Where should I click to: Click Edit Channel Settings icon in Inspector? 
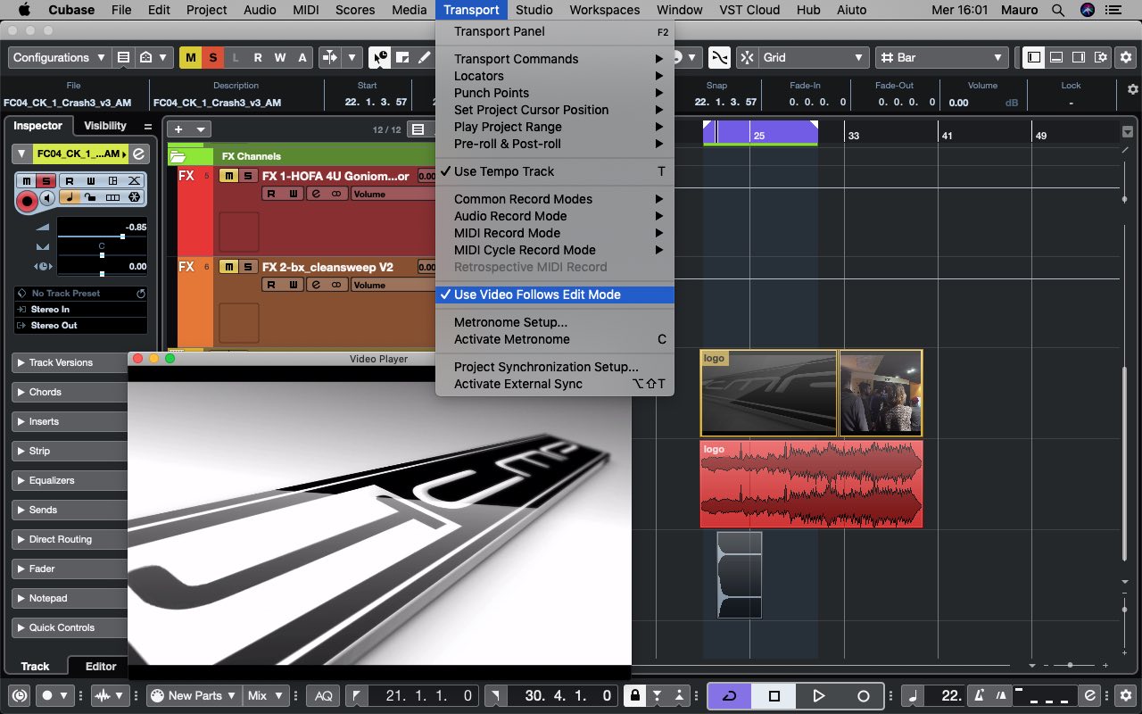(x=138, y=154)
